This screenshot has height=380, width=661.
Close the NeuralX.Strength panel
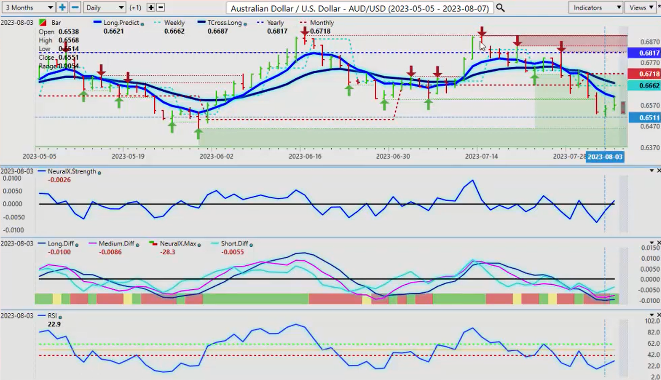point(659,171)
